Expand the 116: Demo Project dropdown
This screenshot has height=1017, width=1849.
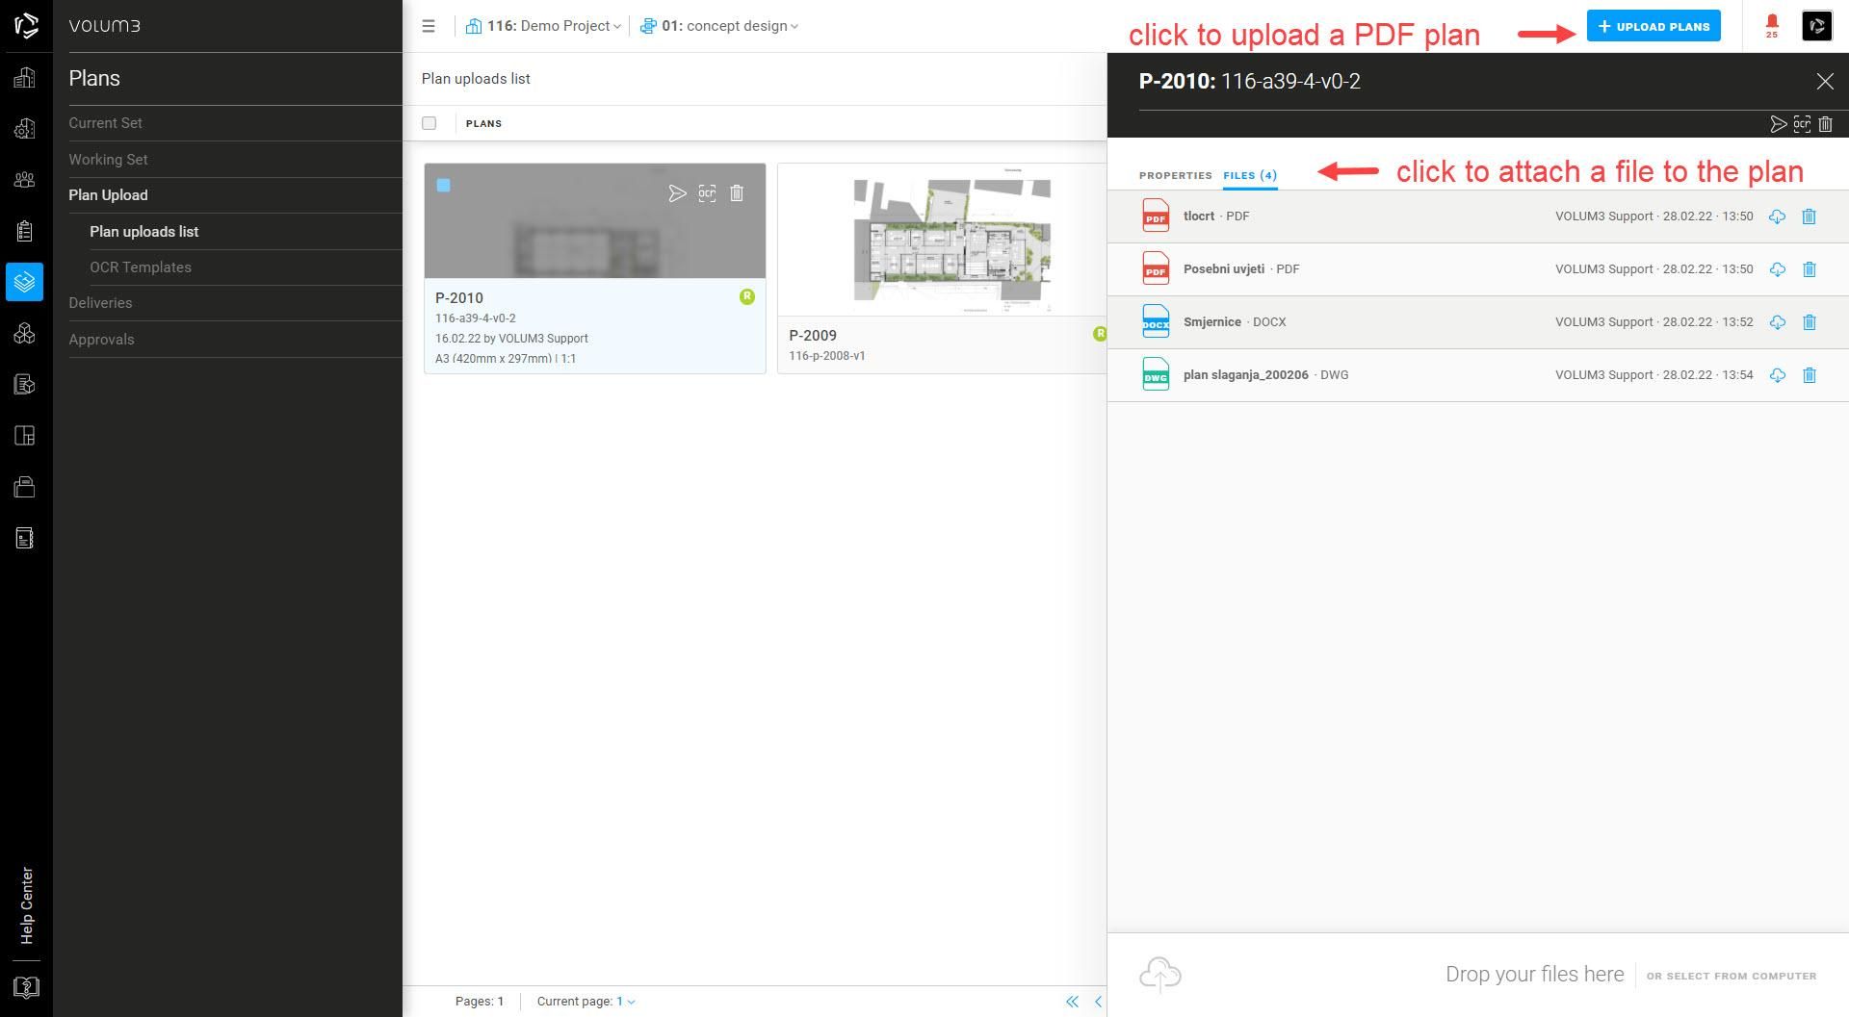[544, 26]
